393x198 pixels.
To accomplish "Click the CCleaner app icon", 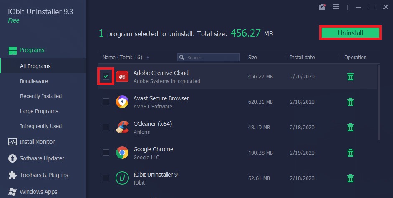I will 122,127.
